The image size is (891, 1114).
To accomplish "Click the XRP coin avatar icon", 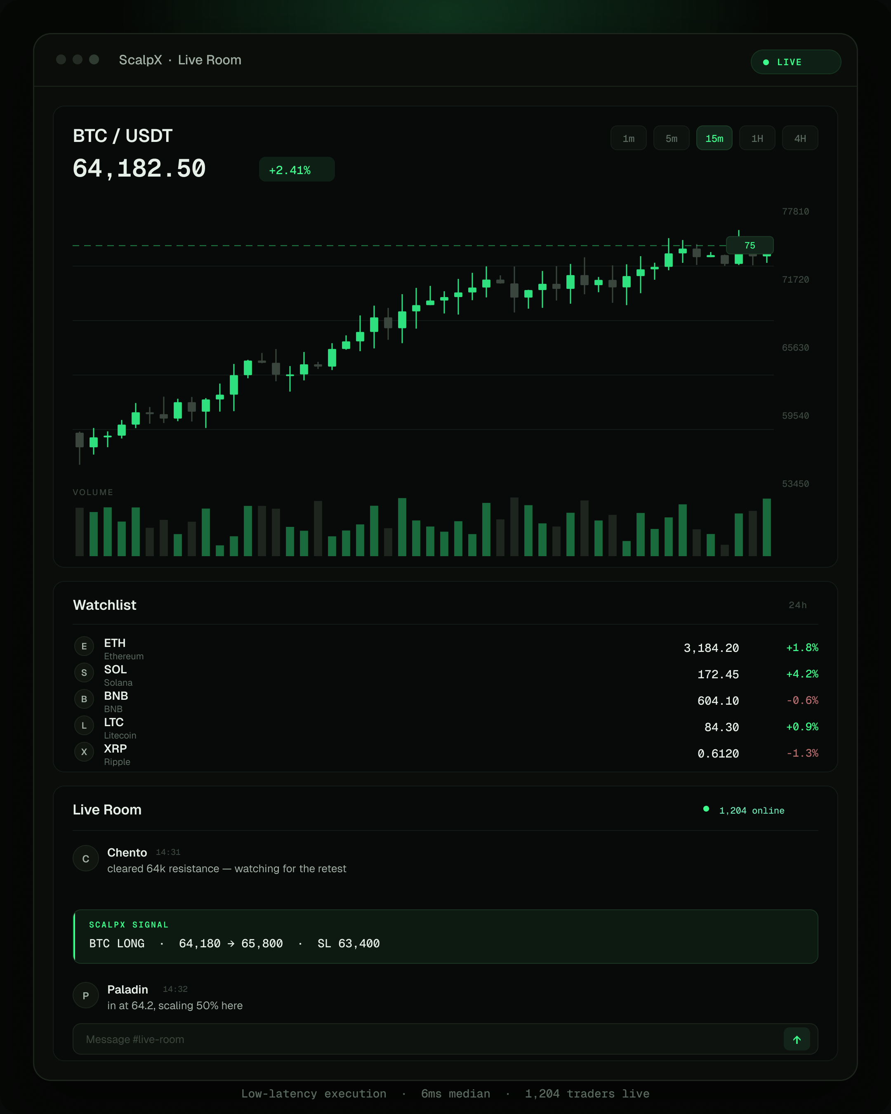I will tap(84, 751).
